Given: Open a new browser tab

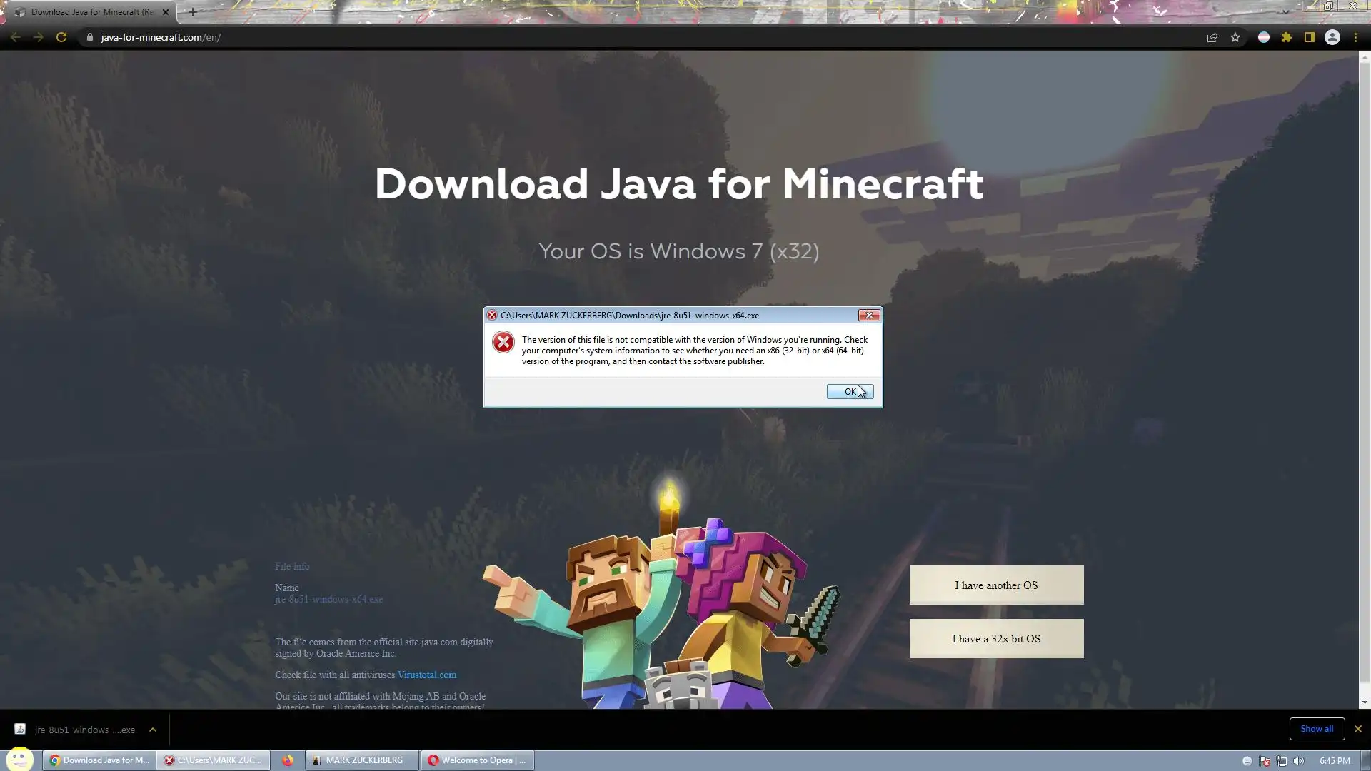Looking at the screenshot, I should tap(193, 12).
